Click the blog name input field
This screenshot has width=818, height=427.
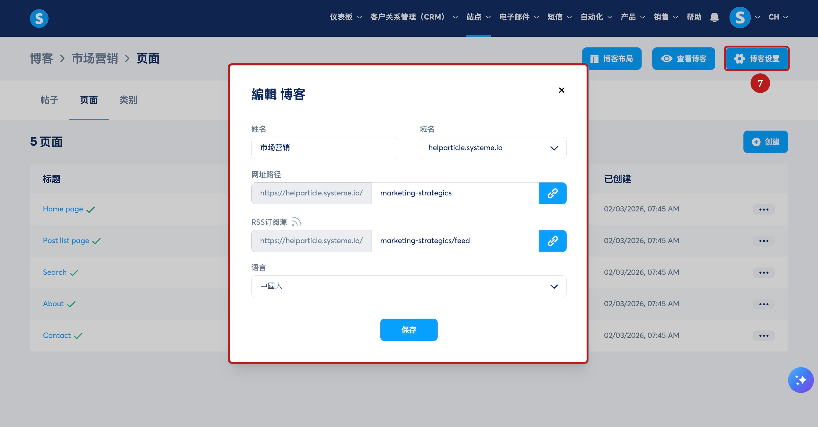point(324,148)
